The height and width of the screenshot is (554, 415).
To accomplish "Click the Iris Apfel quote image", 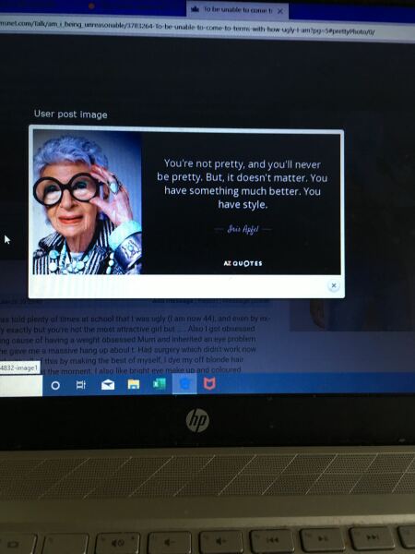I will click(186, 202).
